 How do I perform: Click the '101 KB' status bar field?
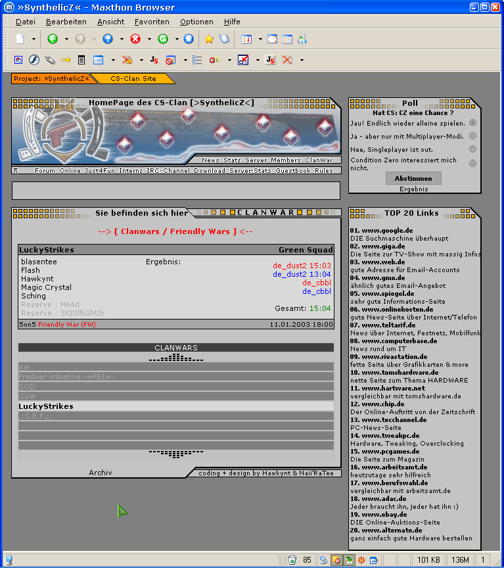428,560
